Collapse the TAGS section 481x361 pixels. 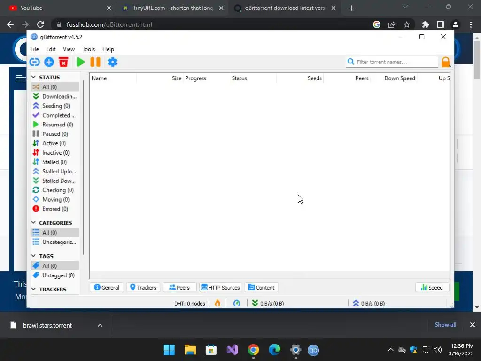tap(33, 256)
